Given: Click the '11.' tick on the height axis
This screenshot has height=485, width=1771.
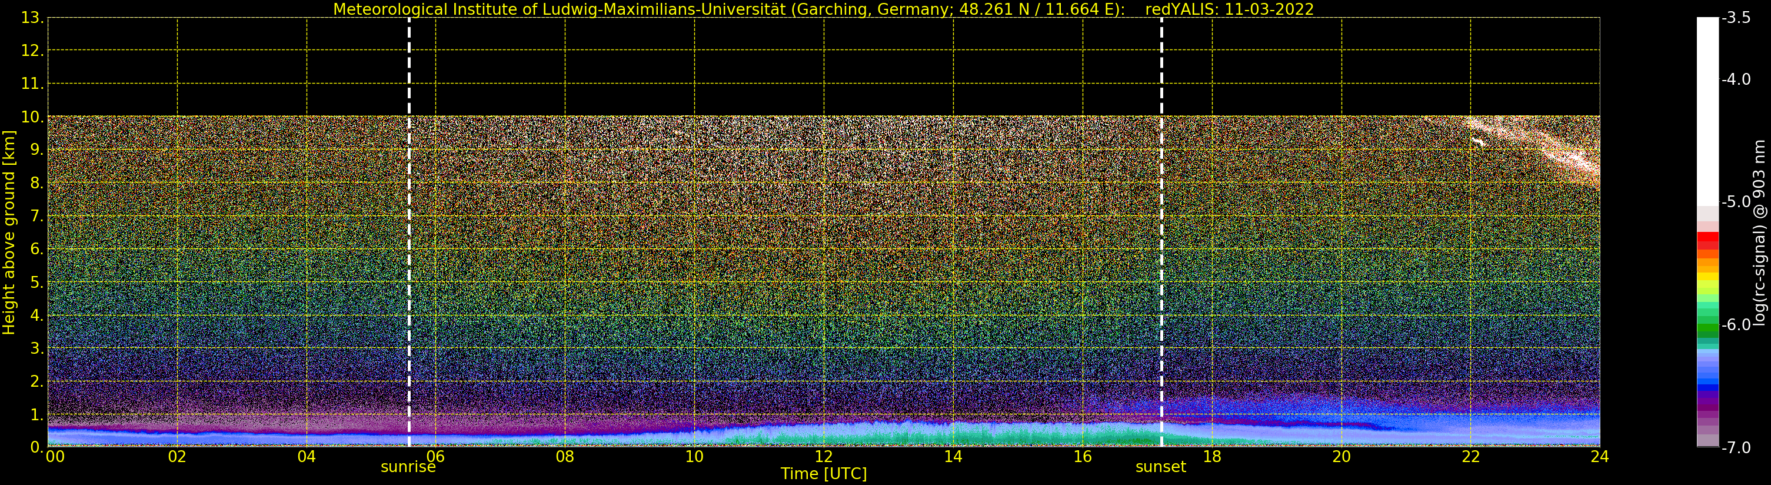Looking at the screenshot, I should pyautogui.click(x=32, y=84).
